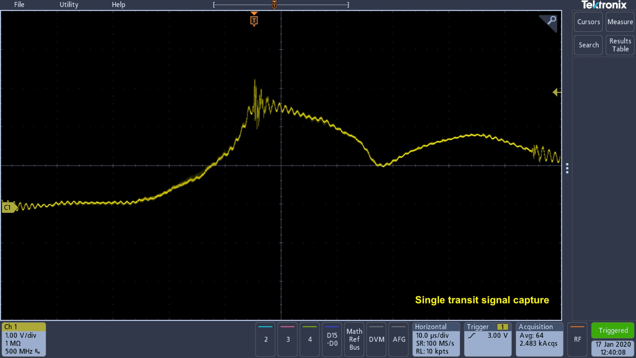Enable channel 3
Image resolution: width=636 pixels, height=358 pixels.
coord(288,339)
